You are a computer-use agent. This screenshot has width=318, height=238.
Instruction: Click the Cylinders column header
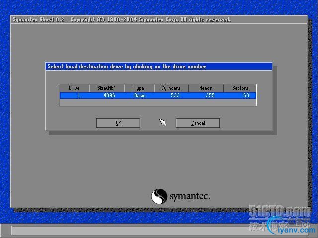(171, 88)
